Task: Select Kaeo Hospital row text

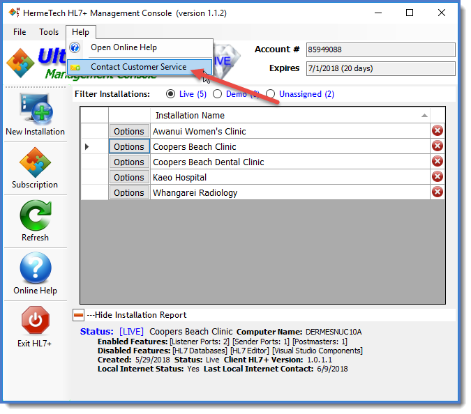Action: pyautogui.click(x=179, y=177)
